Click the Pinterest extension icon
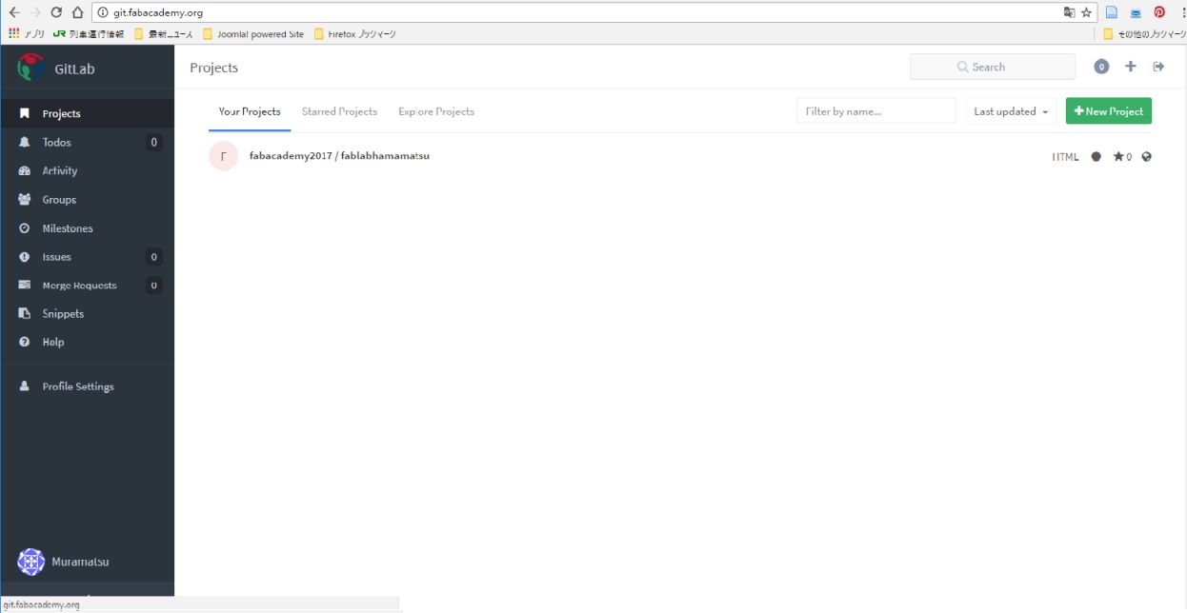The height and width of the screenshot is (613, 1187). [x=1159, y=12]
